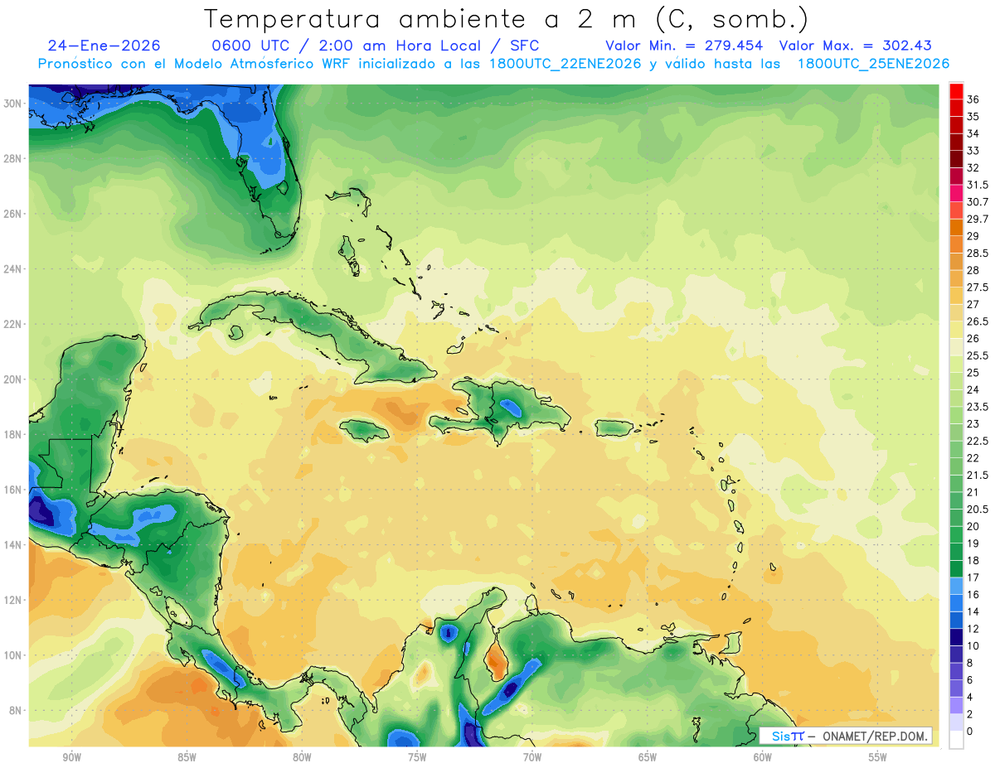Click the longitude label "90W"
This screenshot has height=768, width=995.
pos(71,757)
